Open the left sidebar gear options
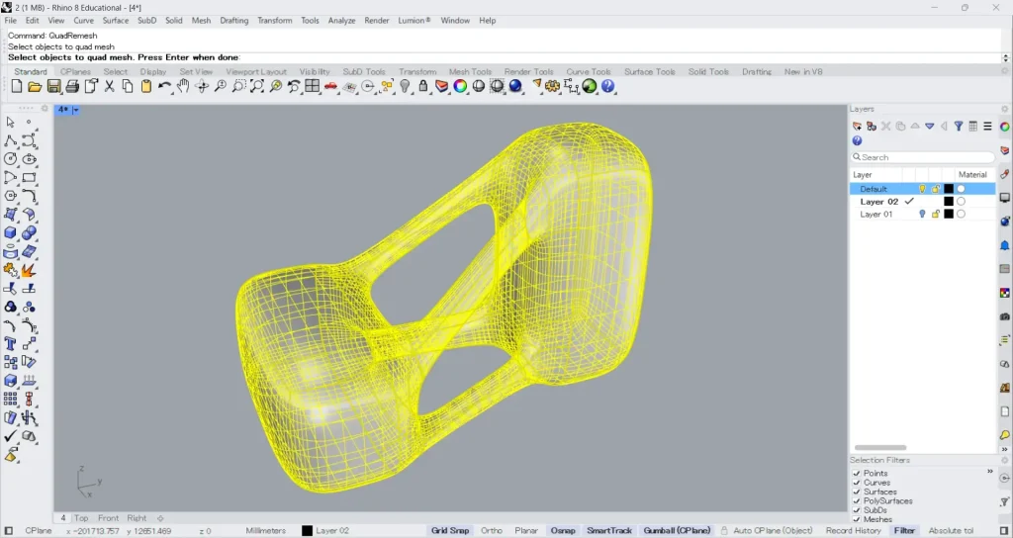 (x=45, y=109)
